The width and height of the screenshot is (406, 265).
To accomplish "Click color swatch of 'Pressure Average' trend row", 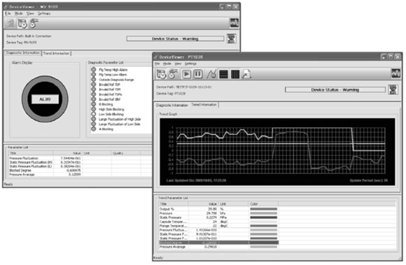I will (x=264, y=247).
